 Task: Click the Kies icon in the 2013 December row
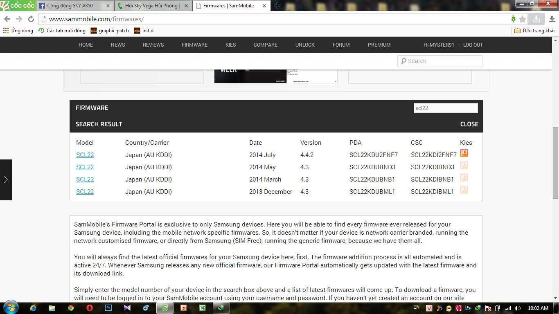pyautogui.click(x=464, y=190)
